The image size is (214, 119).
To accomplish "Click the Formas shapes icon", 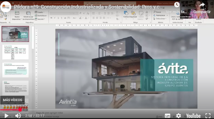I will (126, 13).
